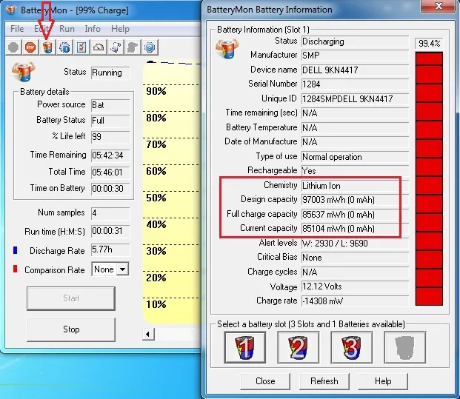Click Close in the Battery Information dialog
Image resolution: width=460 pixels, height=399 pixels.
click(x=265, y=381)
